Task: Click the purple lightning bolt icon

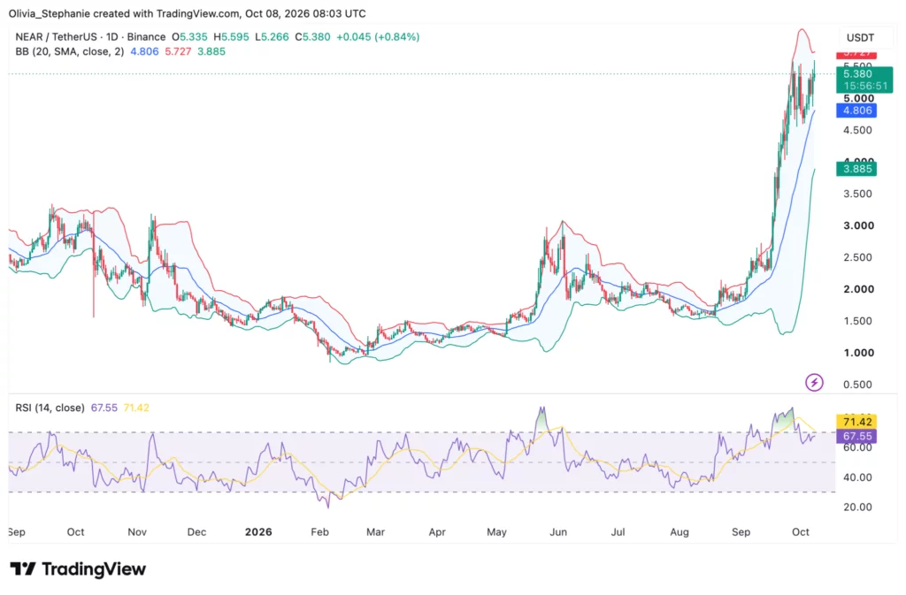Action: pyautogui.click(x=814, y=382)
